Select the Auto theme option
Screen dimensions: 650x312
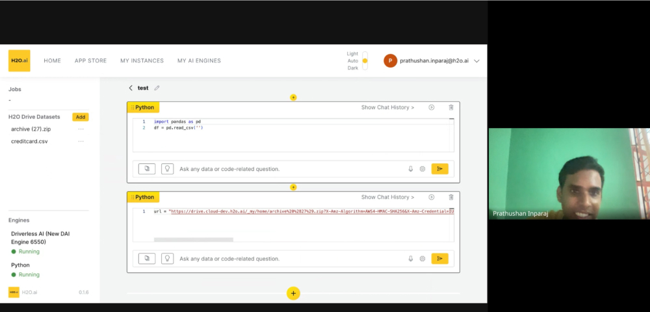pyautogui.click(x=365, y=61)
